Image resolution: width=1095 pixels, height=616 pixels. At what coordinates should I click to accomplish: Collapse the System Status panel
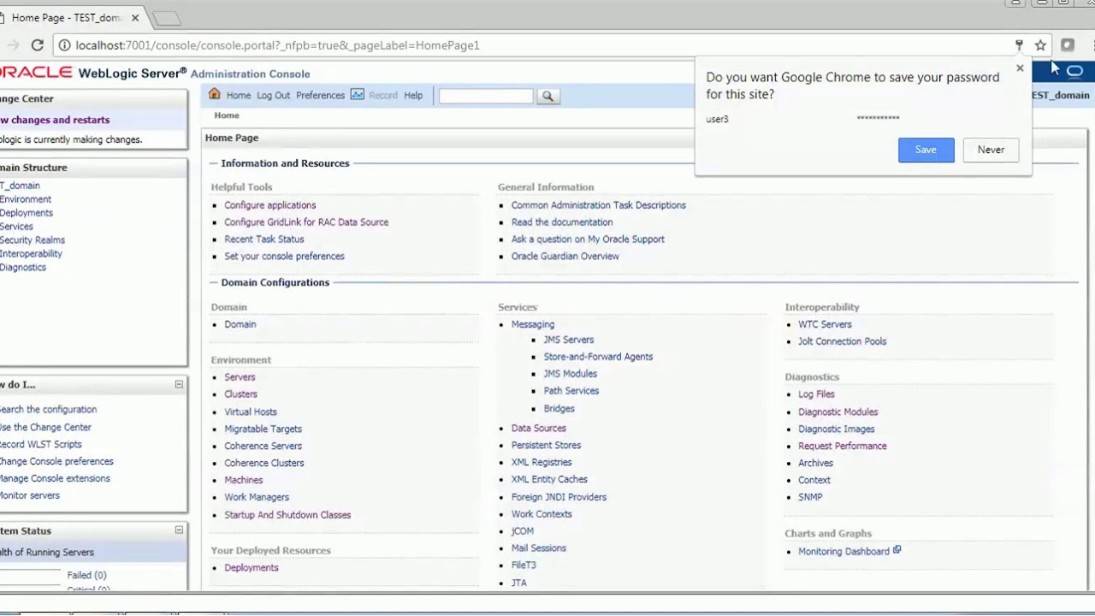179,530
